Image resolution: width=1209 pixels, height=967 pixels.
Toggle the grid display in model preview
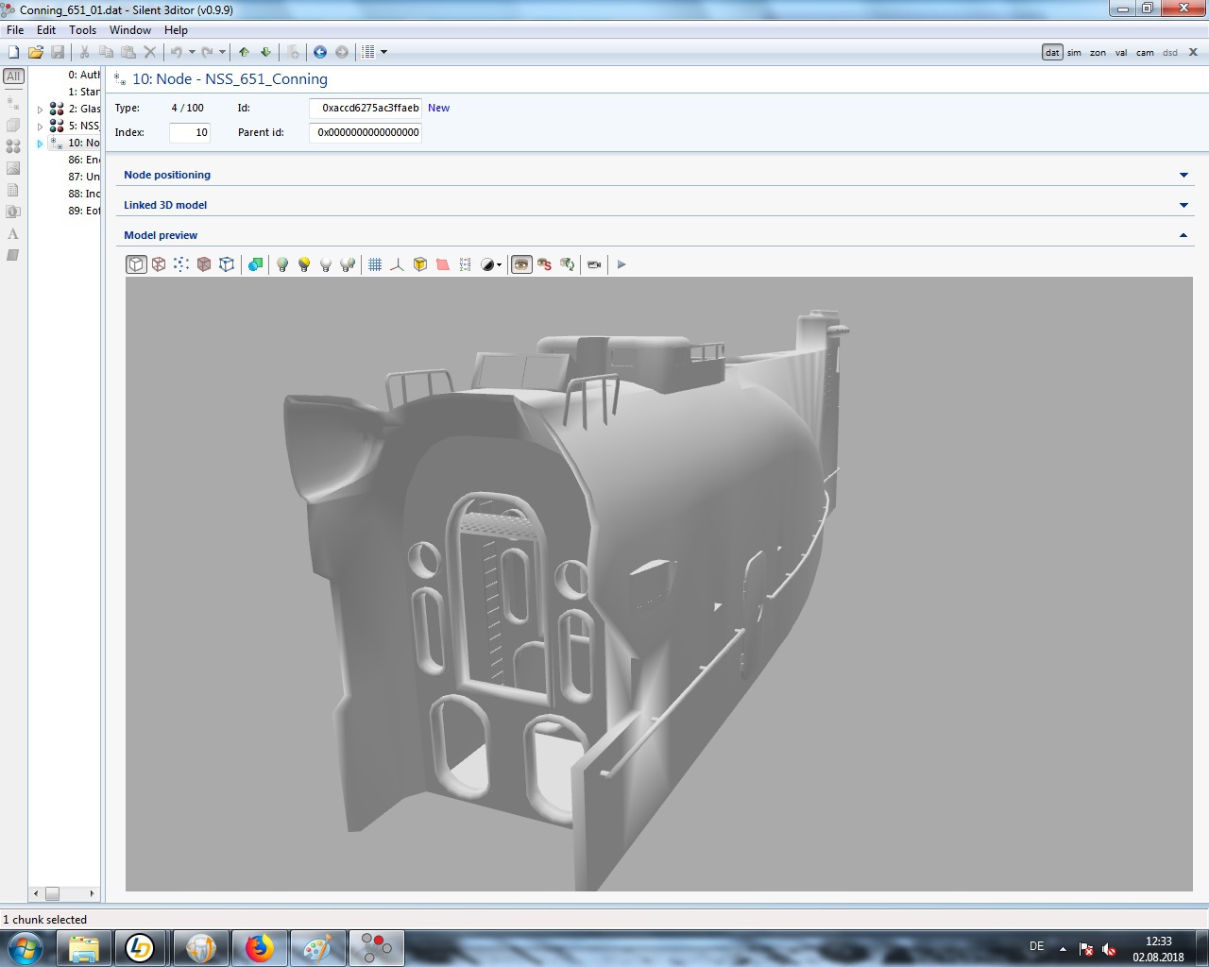(x=375, y=264)
